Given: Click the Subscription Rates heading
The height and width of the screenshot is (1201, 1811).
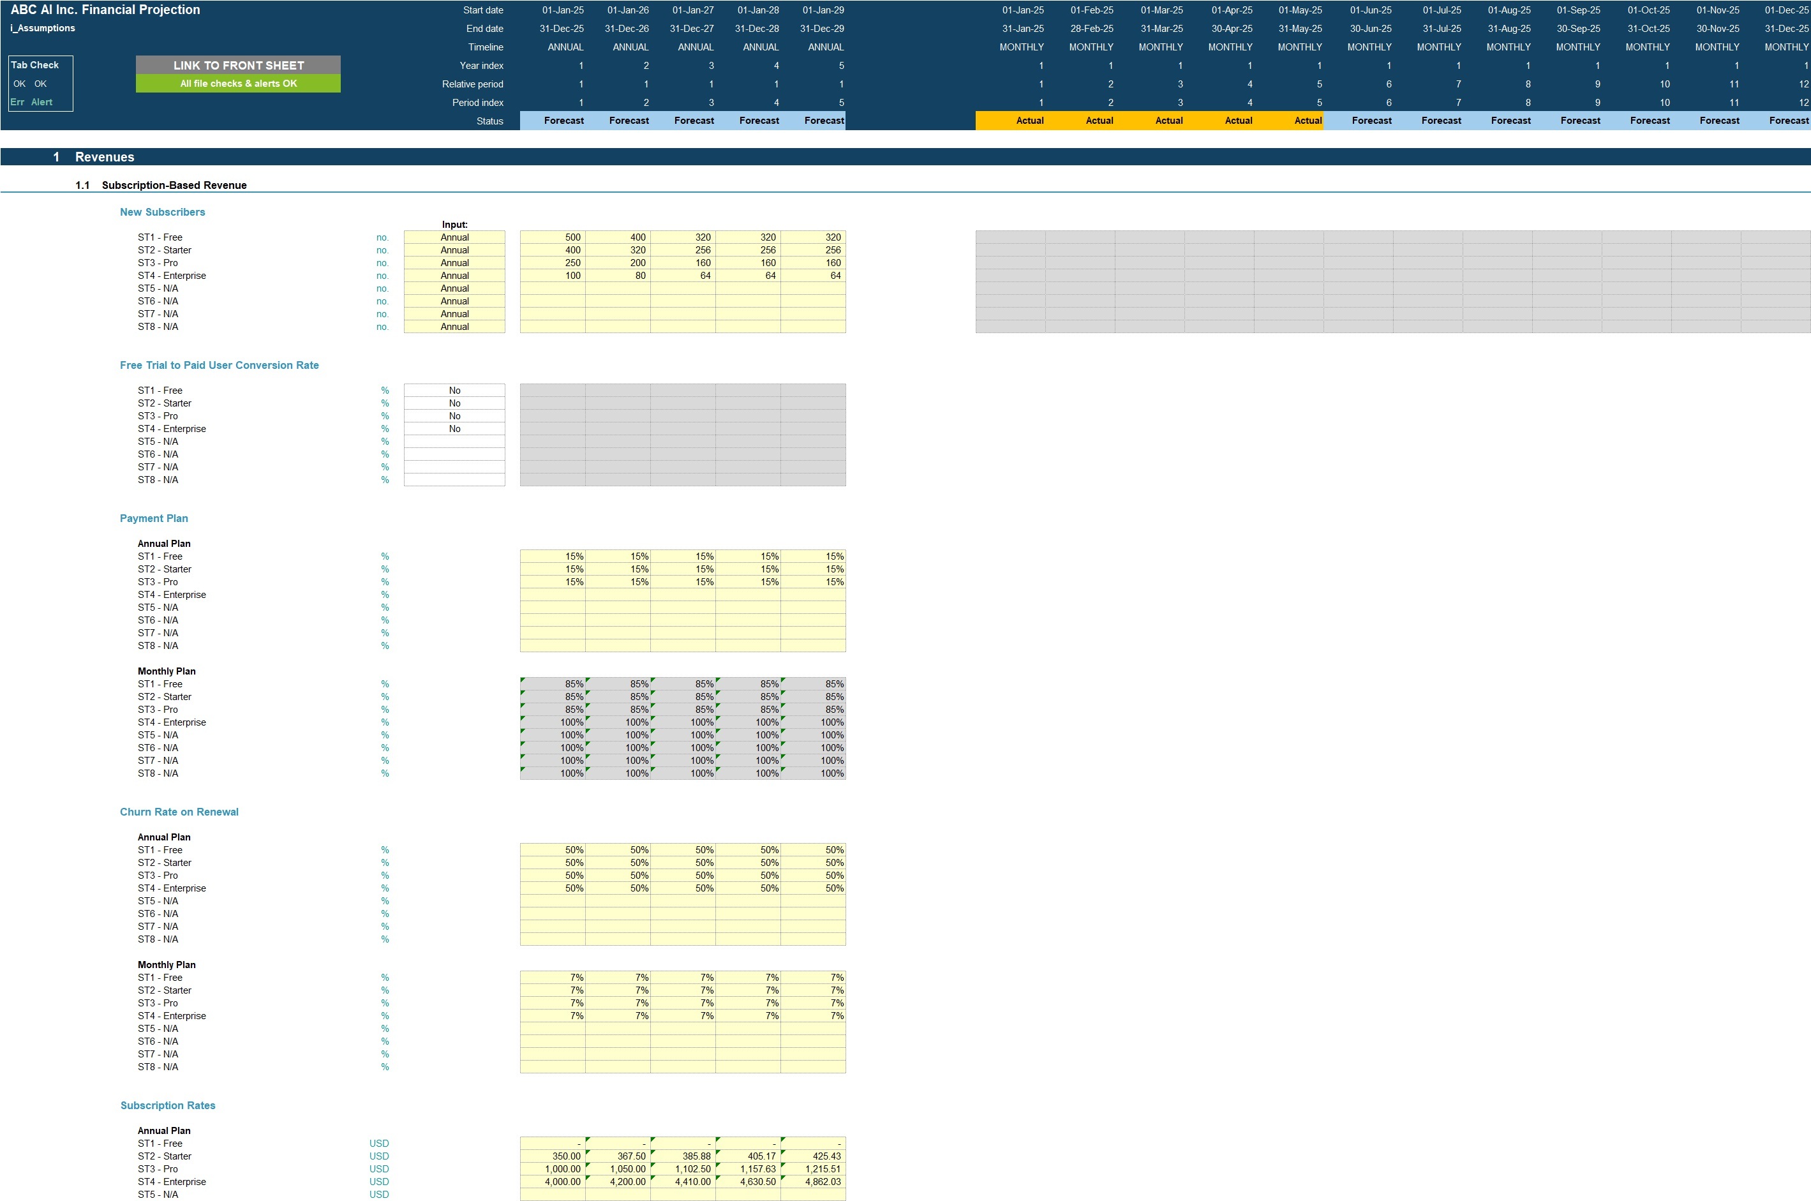Looking at the screenshot, I should point(168,1105).
